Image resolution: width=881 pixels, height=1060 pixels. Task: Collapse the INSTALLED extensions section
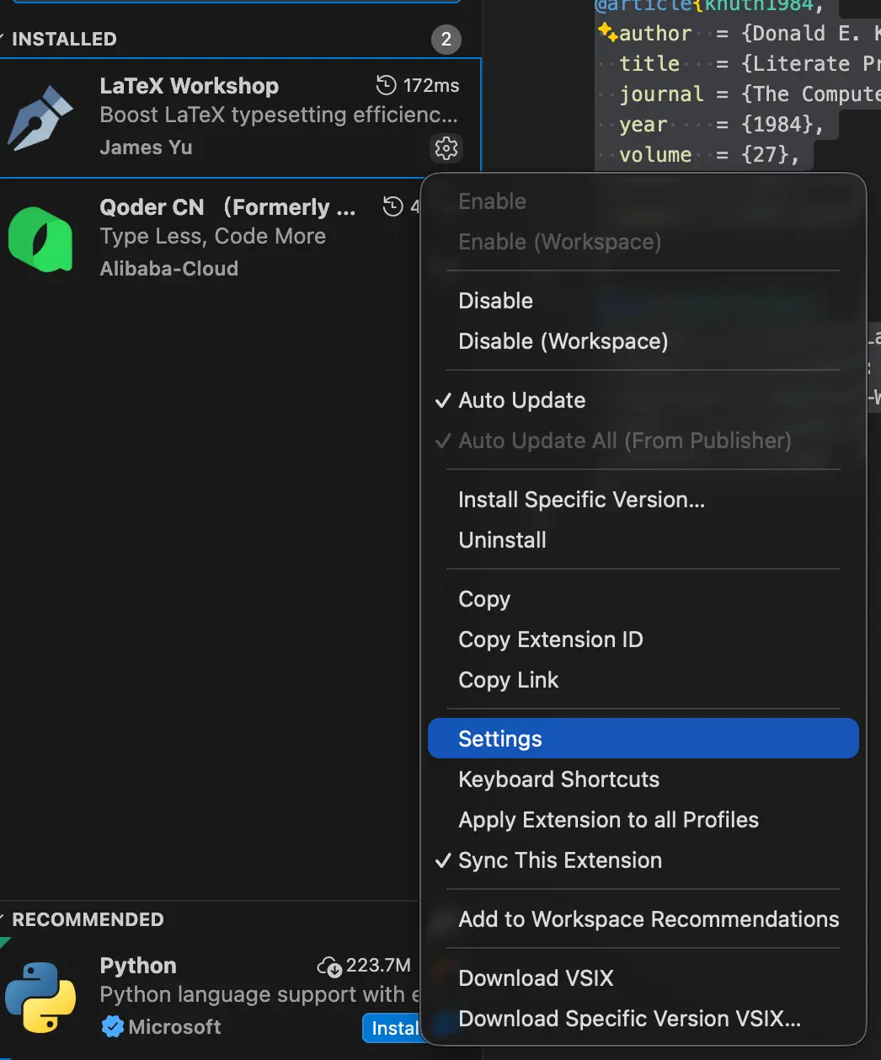(x=62, y=39)
